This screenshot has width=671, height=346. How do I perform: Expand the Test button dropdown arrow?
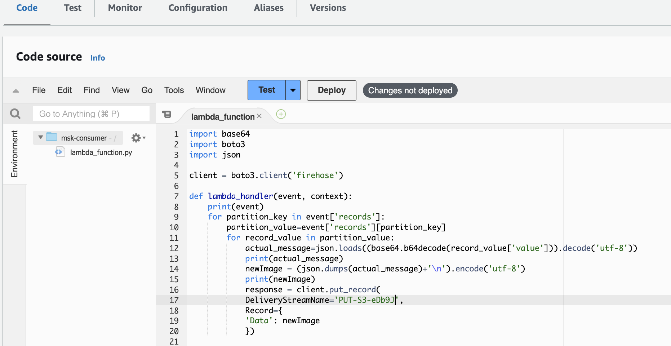[293, 90]
